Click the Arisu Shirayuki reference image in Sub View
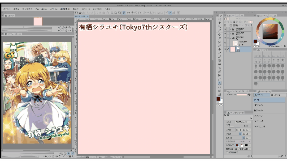 37,93
